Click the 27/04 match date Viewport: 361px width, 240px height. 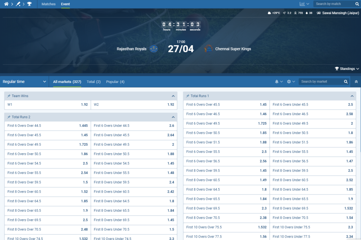click(181, 49)
